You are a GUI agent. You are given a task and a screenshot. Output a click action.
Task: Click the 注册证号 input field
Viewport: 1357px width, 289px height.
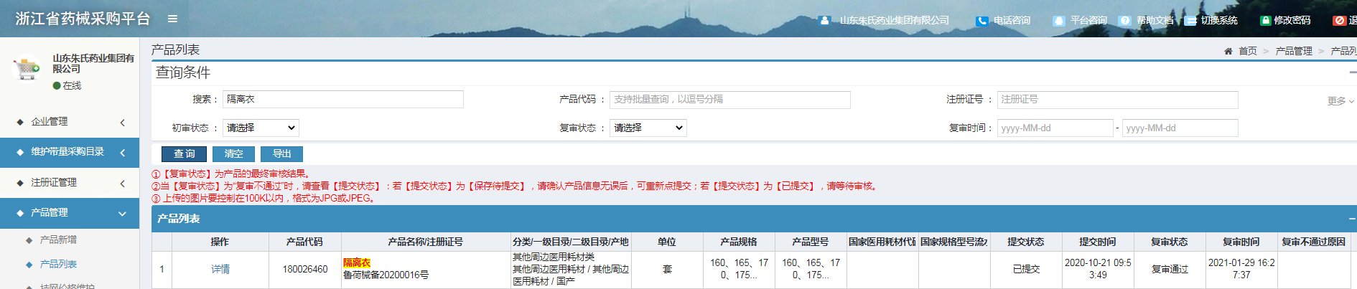(1117, 100)
